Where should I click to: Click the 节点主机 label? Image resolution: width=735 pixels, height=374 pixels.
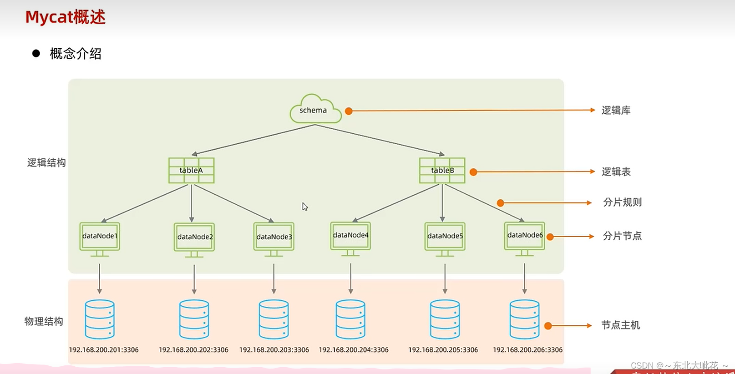click(620, 325)
